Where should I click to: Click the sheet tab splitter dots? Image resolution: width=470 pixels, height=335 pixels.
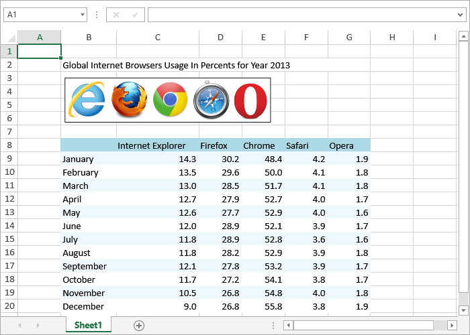coord(273,325)
